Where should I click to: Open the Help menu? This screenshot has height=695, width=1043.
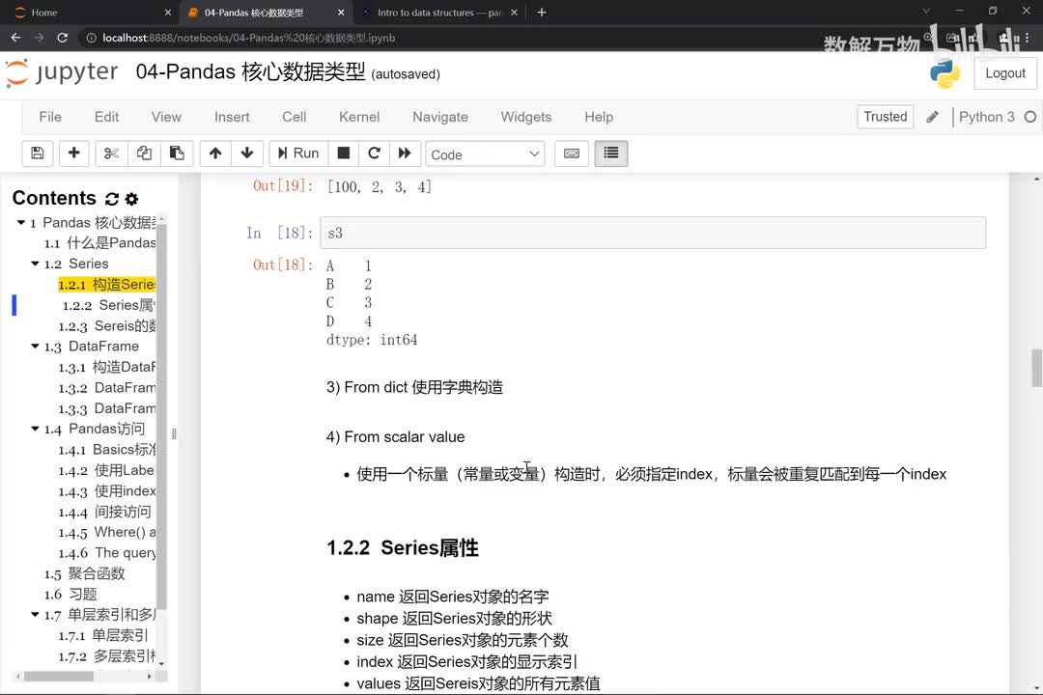coord(599,117)
